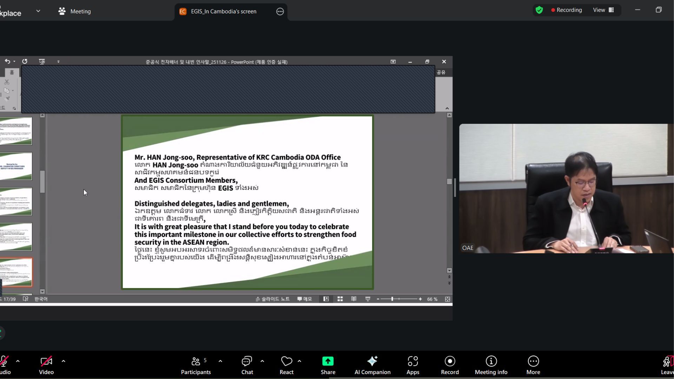The height and width of the screenshot is (379, 674).
Task: Click the OAE participant video
Action: (566, 188)
